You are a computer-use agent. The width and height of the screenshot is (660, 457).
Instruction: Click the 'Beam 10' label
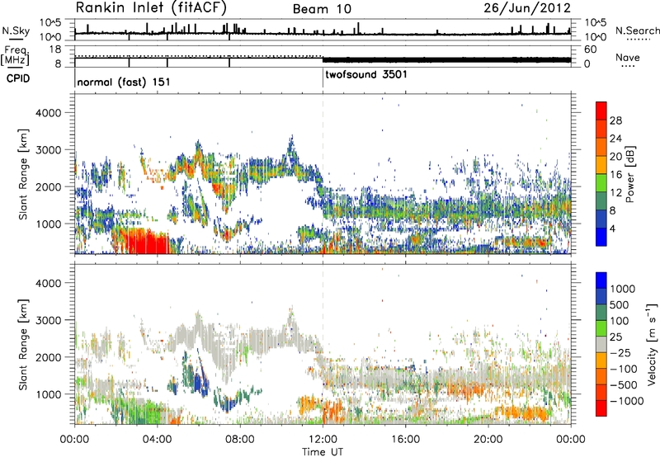tap(322, 9)
